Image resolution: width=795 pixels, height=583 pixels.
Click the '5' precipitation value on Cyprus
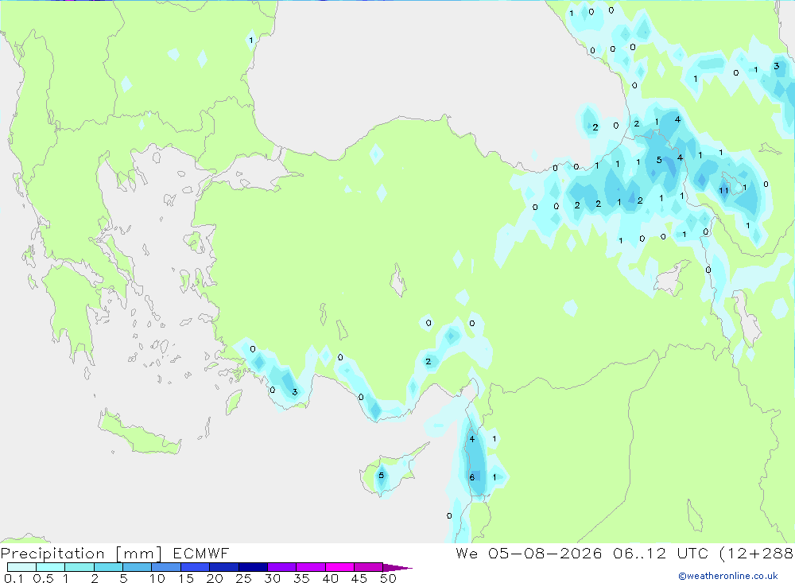(x=382, y=476)
